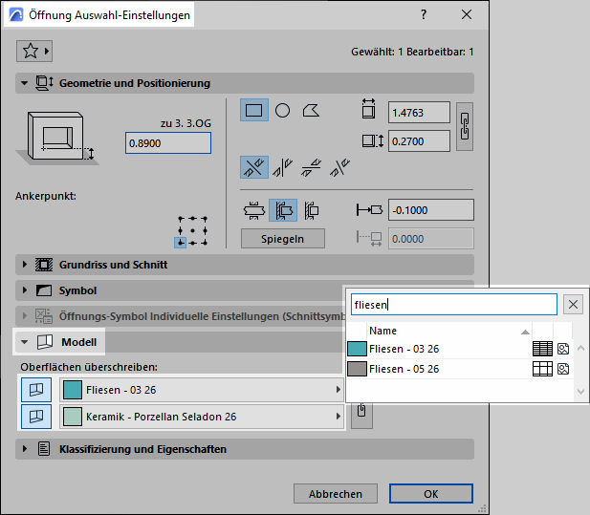The image size is (590, 515).
Task: Choose second opening orientation option
Action: click(283, 167)
